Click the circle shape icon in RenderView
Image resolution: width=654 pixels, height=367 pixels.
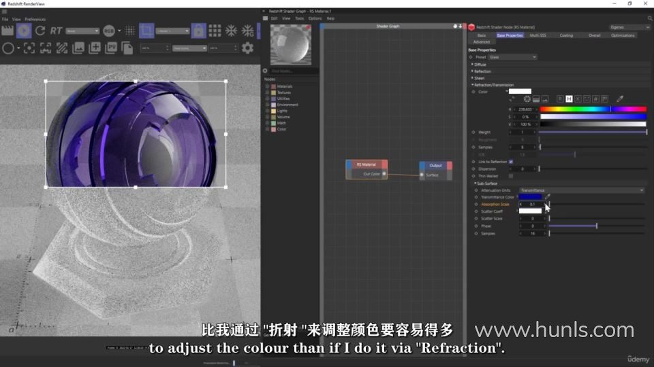[x=8, y=48]
